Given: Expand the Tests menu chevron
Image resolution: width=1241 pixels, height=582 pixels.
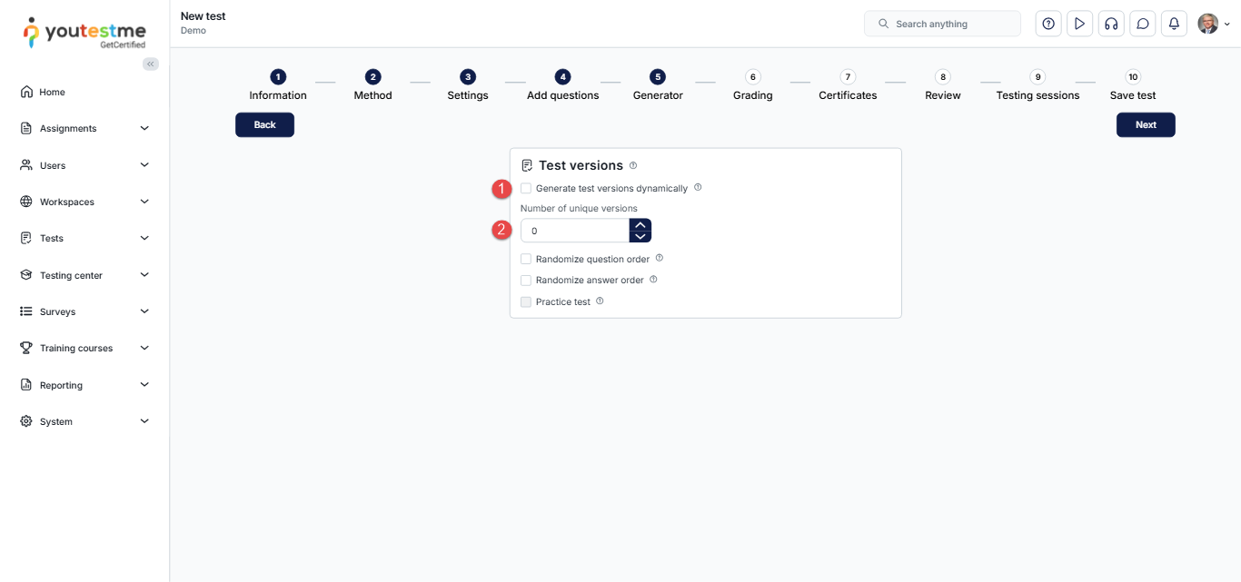Looking at the screenshot, I should click(144, 238).
